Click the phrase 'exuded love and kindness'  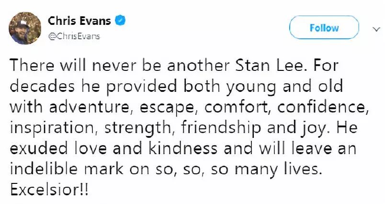coord(113,148)
